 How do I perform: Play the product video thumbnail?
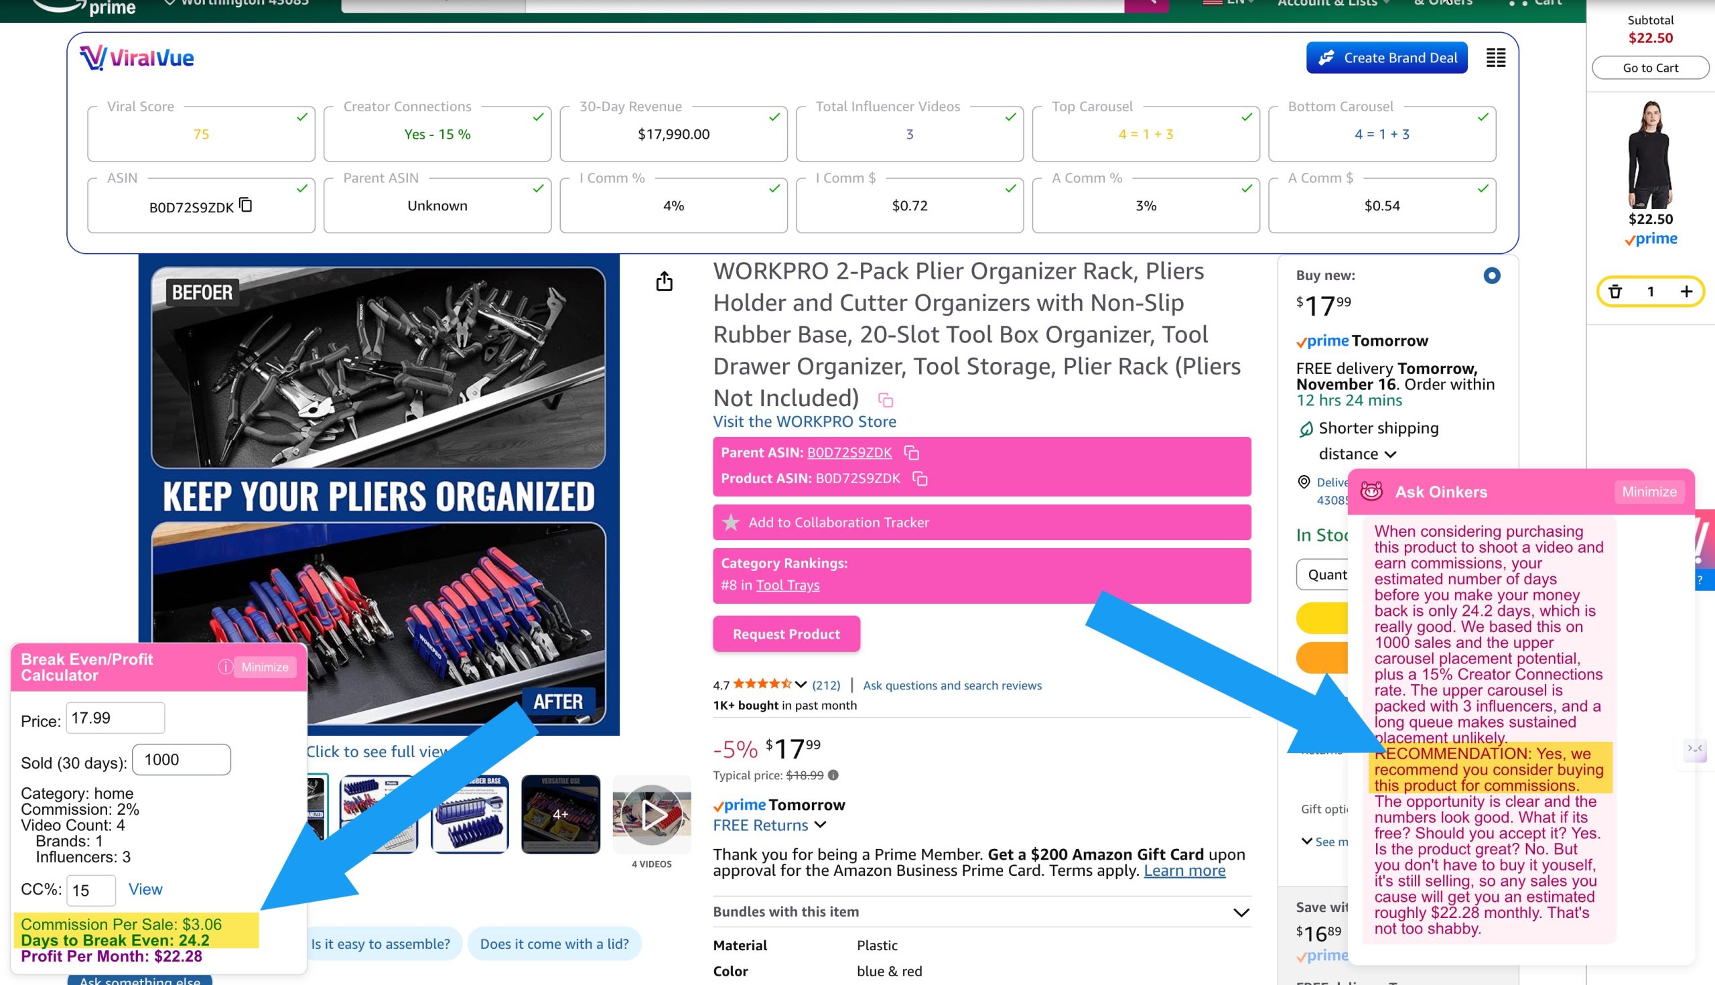coord(651,815)
